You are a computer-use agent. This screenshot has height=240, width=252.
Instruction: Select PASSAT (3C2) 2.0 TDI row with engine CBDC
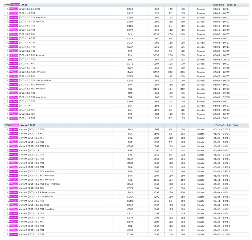126,26
